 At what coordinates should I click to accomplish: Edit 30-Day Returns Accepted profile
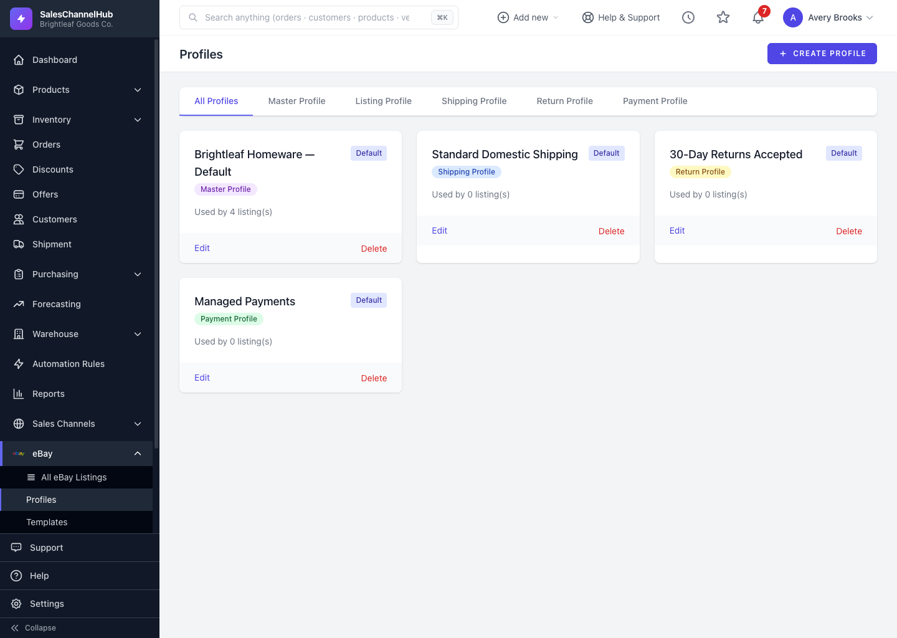tap(677, 231)
